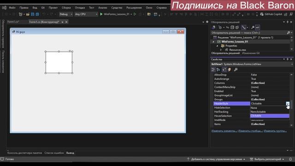Click the notifications bell in status bar
This screenshot has width=295, height=166.
coord(290,159)
